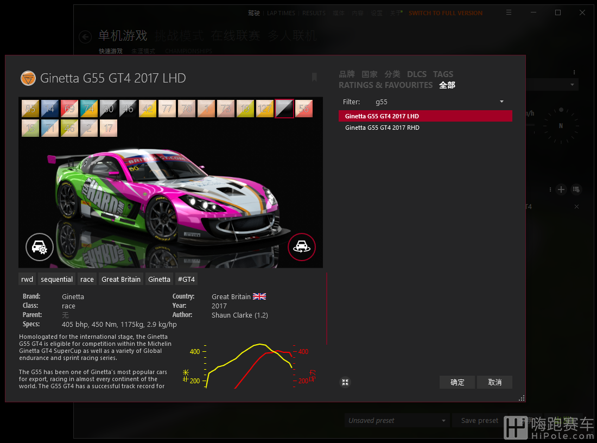
Task: Click the sequential tag
Action: (57, 279)
